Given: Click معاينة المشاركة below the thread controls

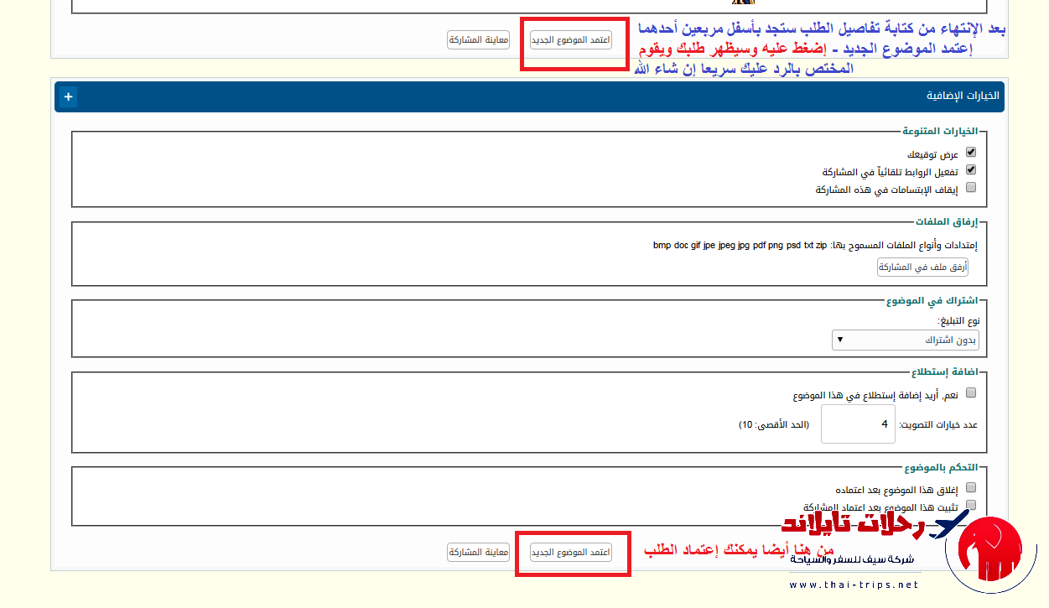Looking at the screenshot, I should coord(478,552).
